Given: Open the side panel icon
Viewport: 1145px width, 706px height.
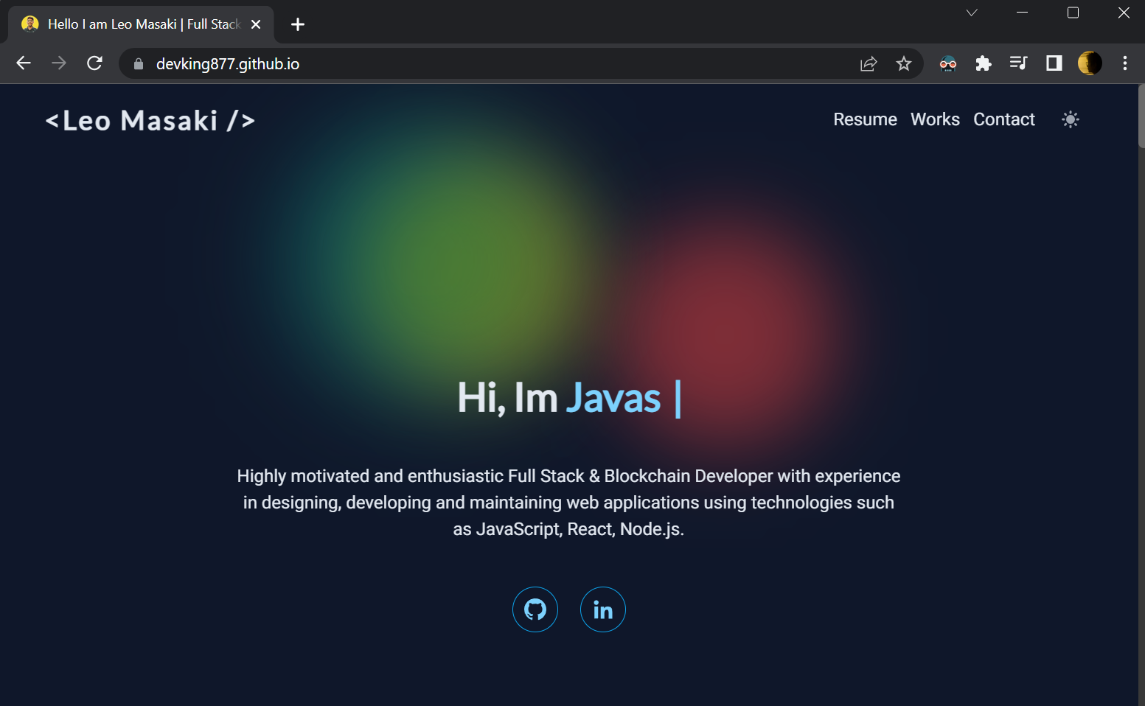Looking at the screenshot, I should coord(1053,63).
